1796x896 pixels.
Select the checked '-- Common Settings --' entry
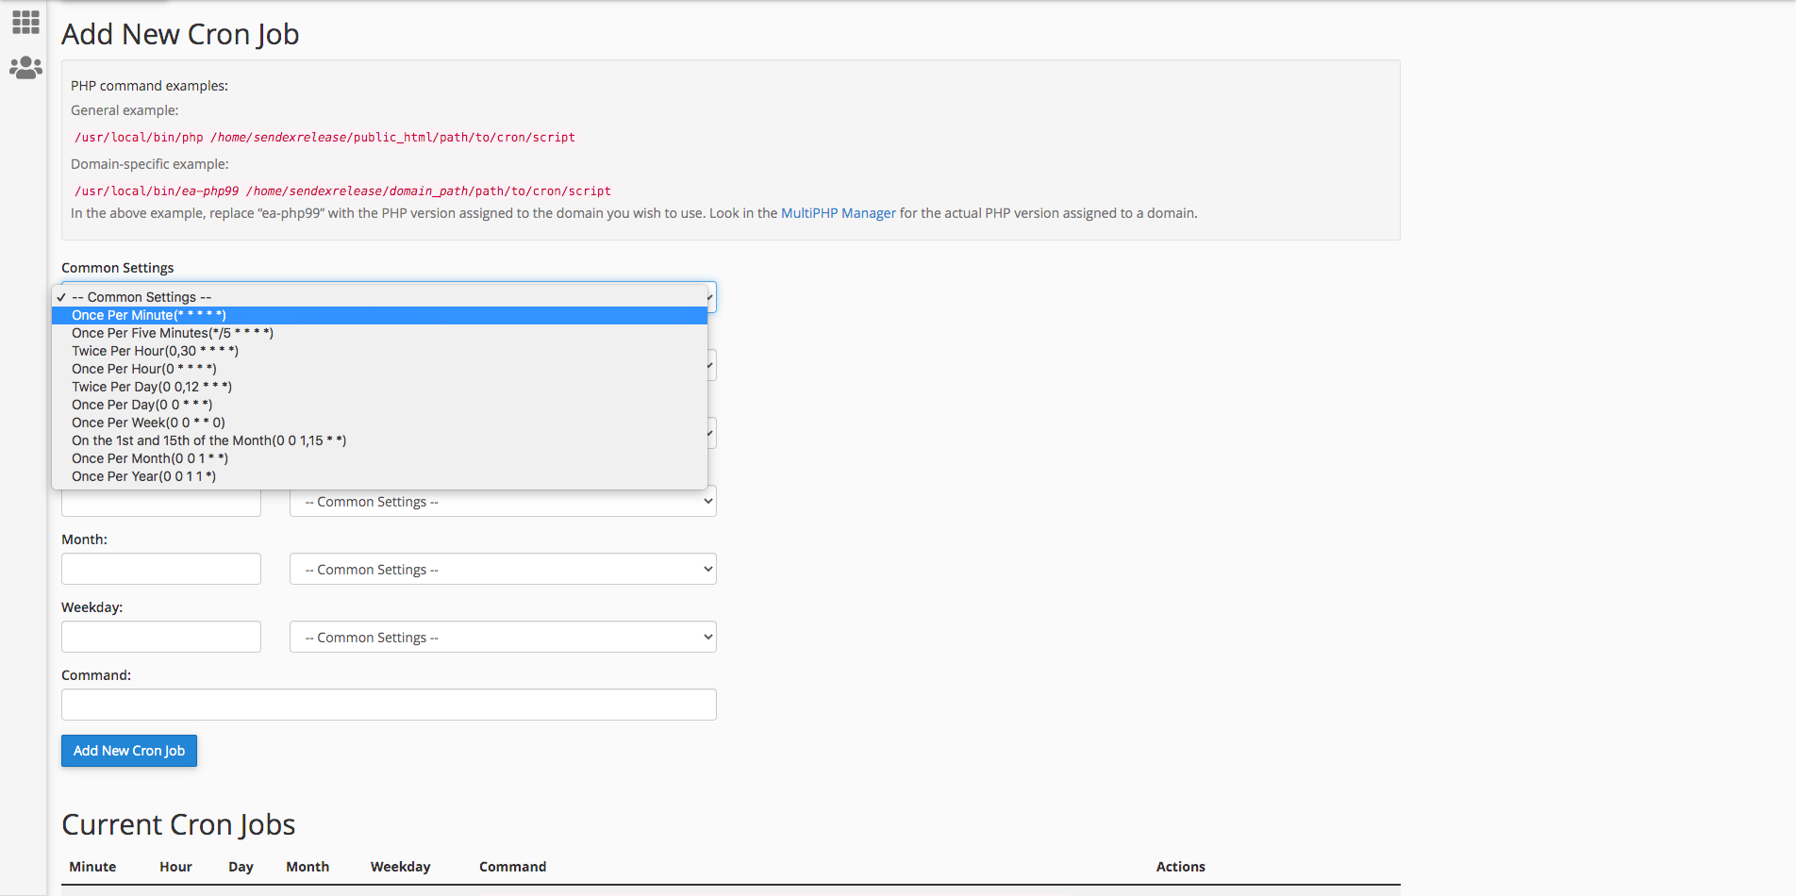141,297
